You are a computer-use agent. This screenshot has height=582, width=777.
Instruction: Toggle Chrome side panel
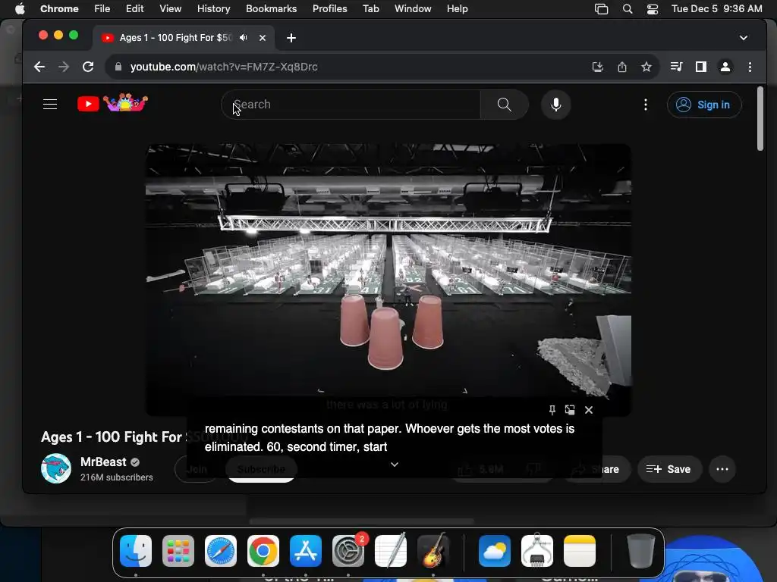pos(700,67)
